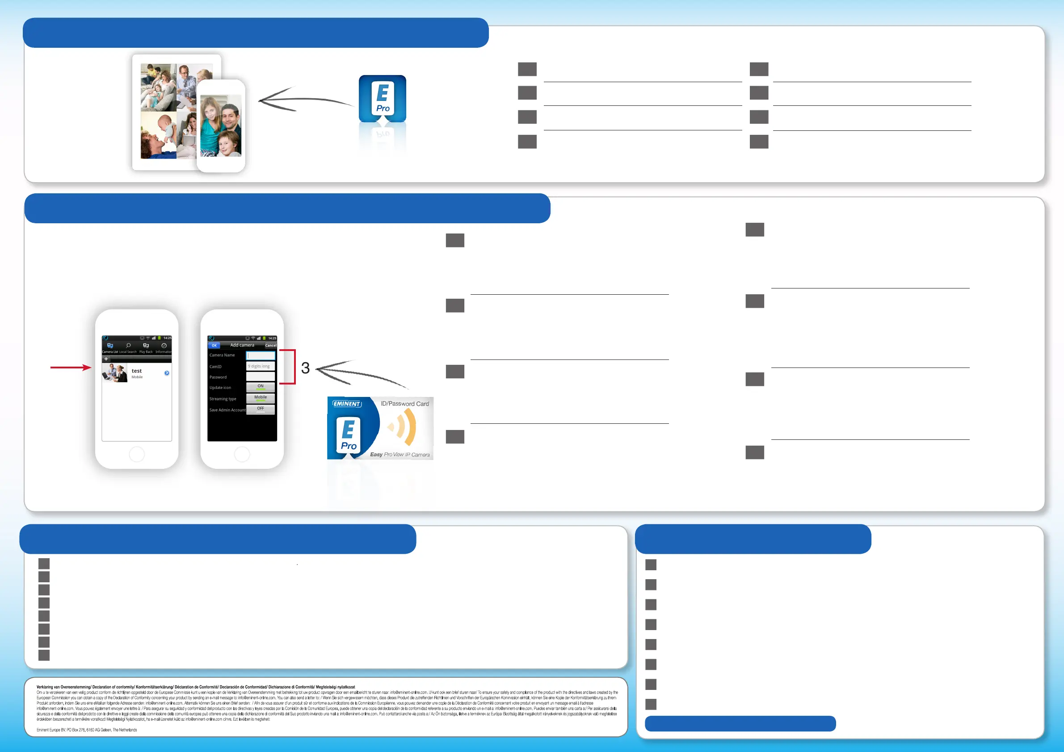The image size is (1064, 752).
Task: Click the large E Pro app icon
Action: click(x=383, y=98)
